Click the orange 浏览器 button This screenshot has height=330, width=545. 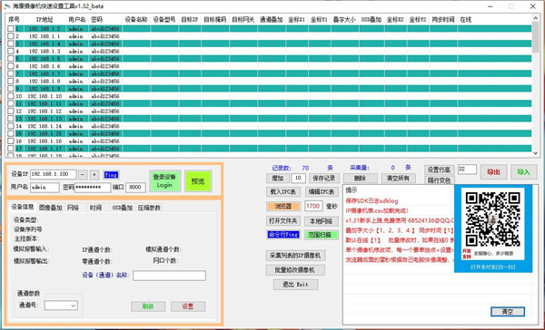click(x=282, y=206)
